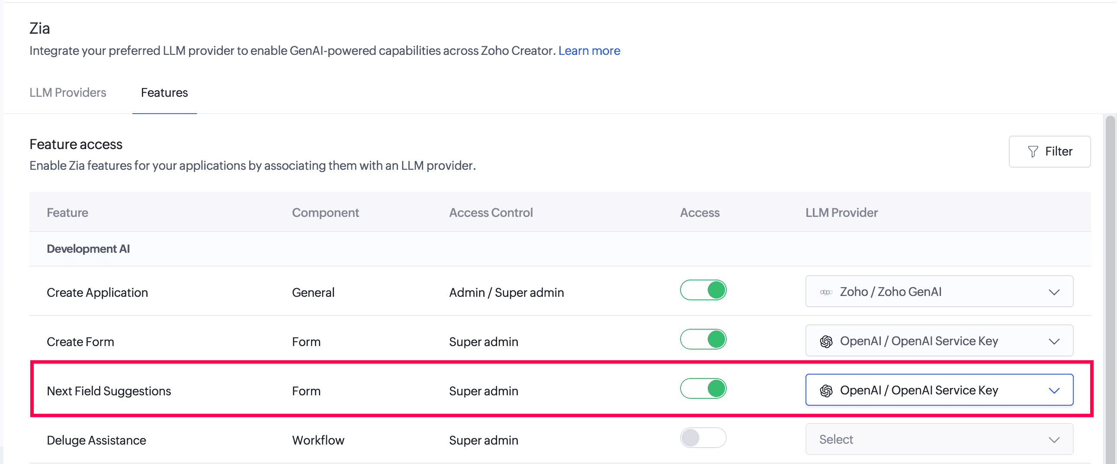
Task: Click the OpenAI logo in Create Form provider
Action: point(826,341)
